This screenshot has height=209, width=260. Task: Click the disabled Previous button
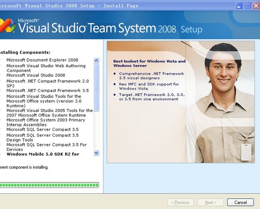[180, 202]
